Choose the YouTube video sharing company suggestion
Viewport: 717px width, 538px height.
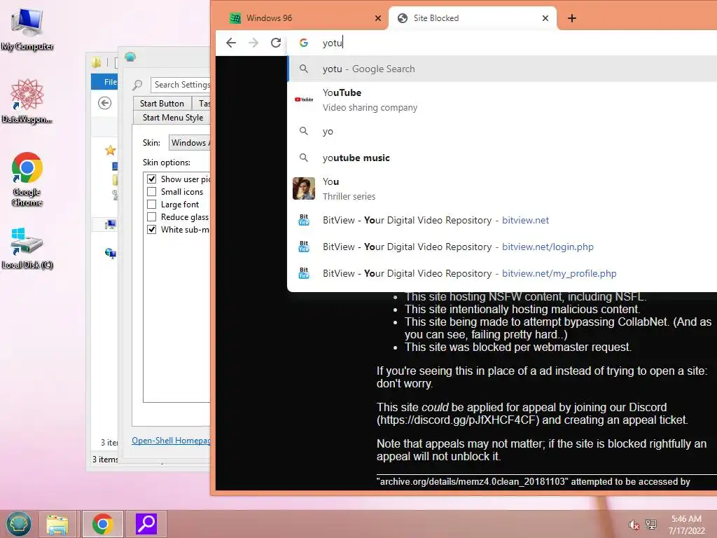502,99
